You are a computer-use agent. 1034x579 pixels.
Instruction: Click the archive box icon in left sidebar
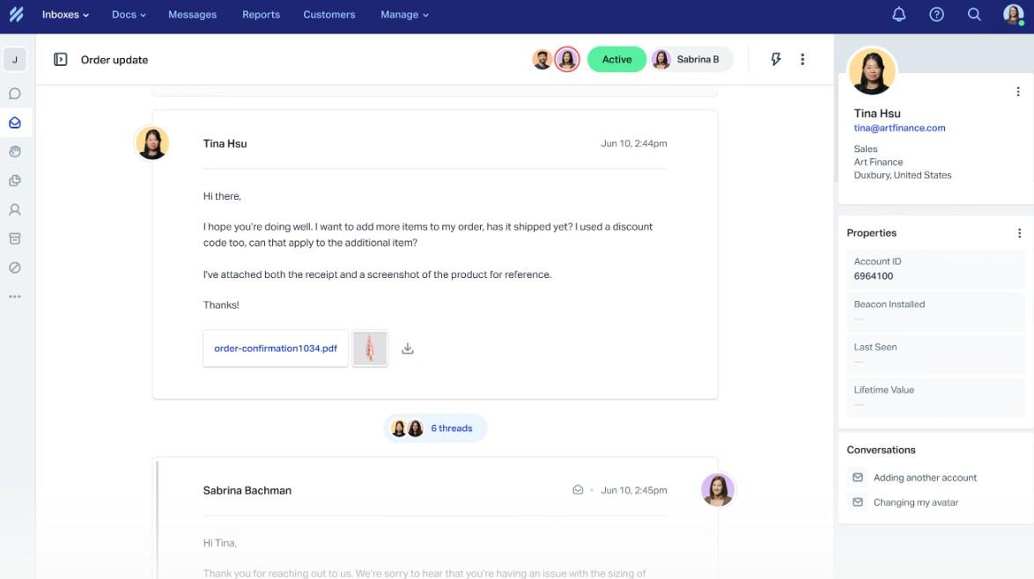(15, 239)
